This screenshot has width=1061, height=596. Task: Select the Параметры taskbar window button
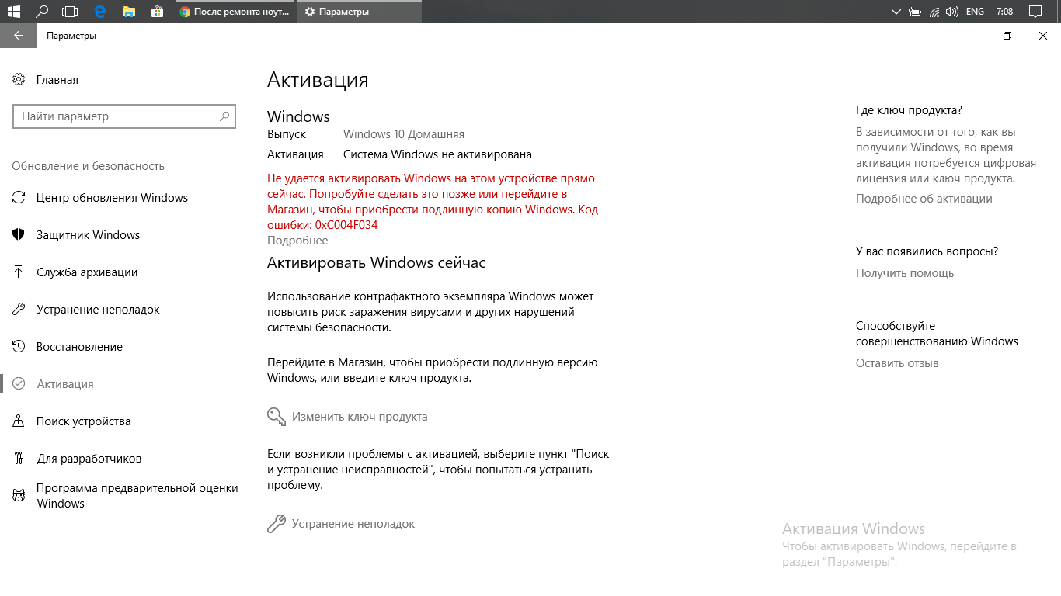[360, 12]
